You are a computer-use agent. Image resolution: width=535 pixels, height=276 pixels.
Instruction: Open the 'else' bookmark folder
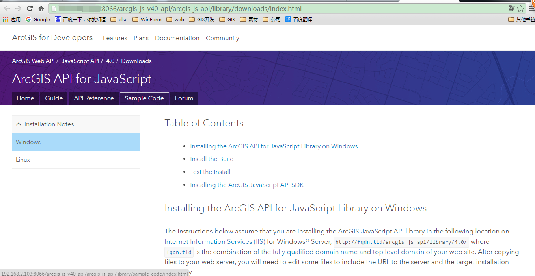(119, 19)
